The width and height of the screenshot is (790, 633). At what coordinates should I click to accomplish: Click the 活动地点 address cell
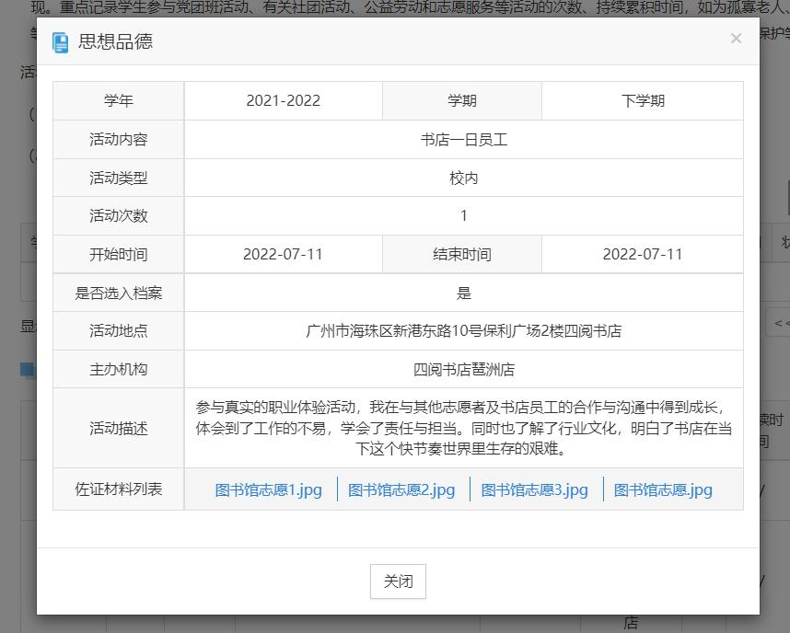pyautogui.click(x=464, y=330)
